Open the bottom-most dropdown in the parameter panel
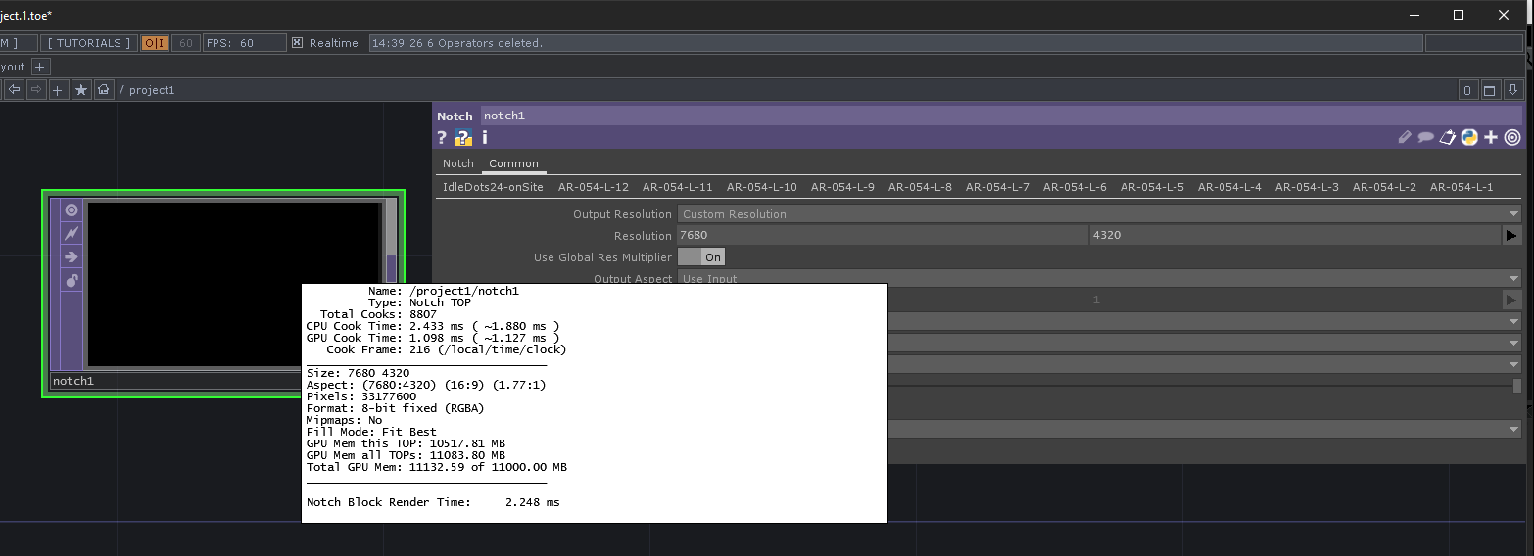1534x556 pixels. [x=1203, y=429]
